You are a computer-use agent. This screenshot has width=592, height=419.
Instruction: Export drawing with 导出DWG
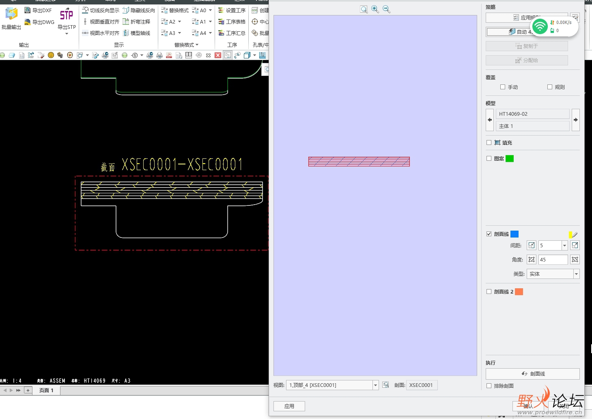point(39,22)
